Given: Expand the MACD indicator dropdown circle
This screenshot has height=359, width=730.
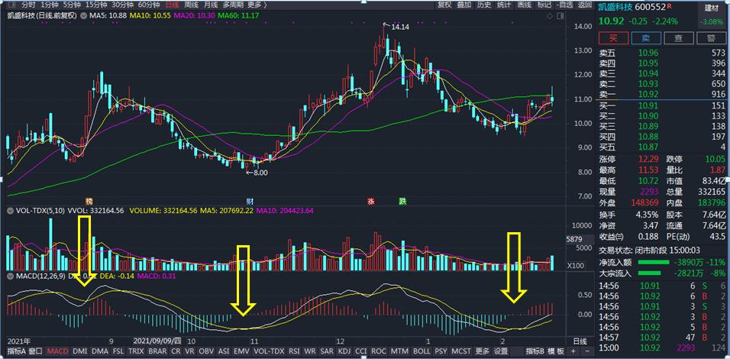Looking at the screenshot, I should coord(10,276).
